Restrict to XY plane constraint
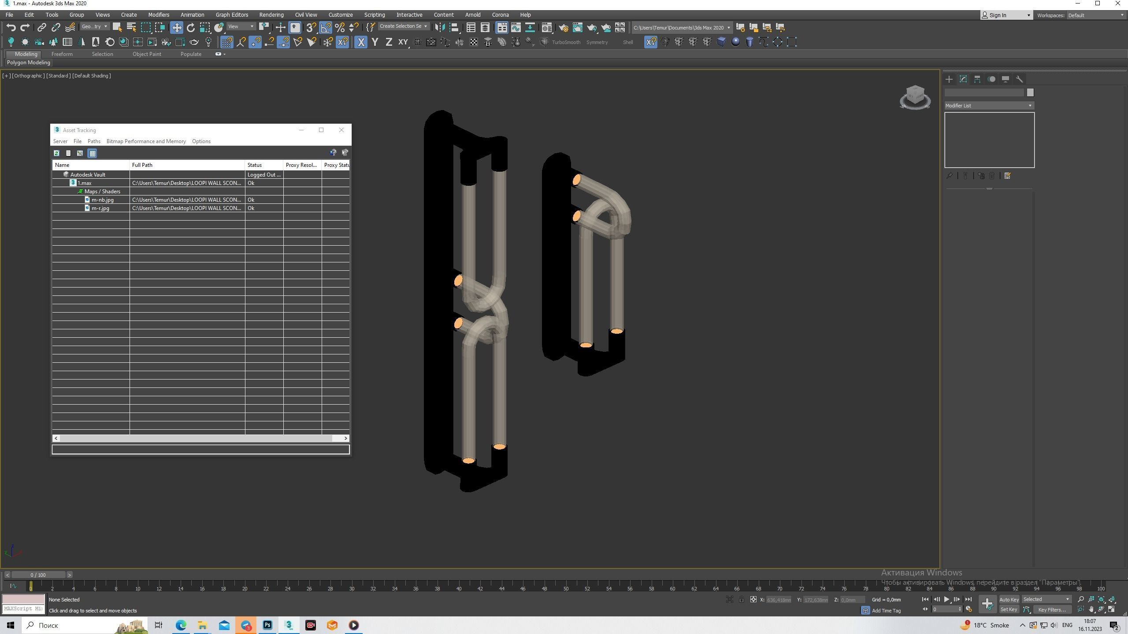The height and width of the screenshot is (634, 1128). (403, 42)
